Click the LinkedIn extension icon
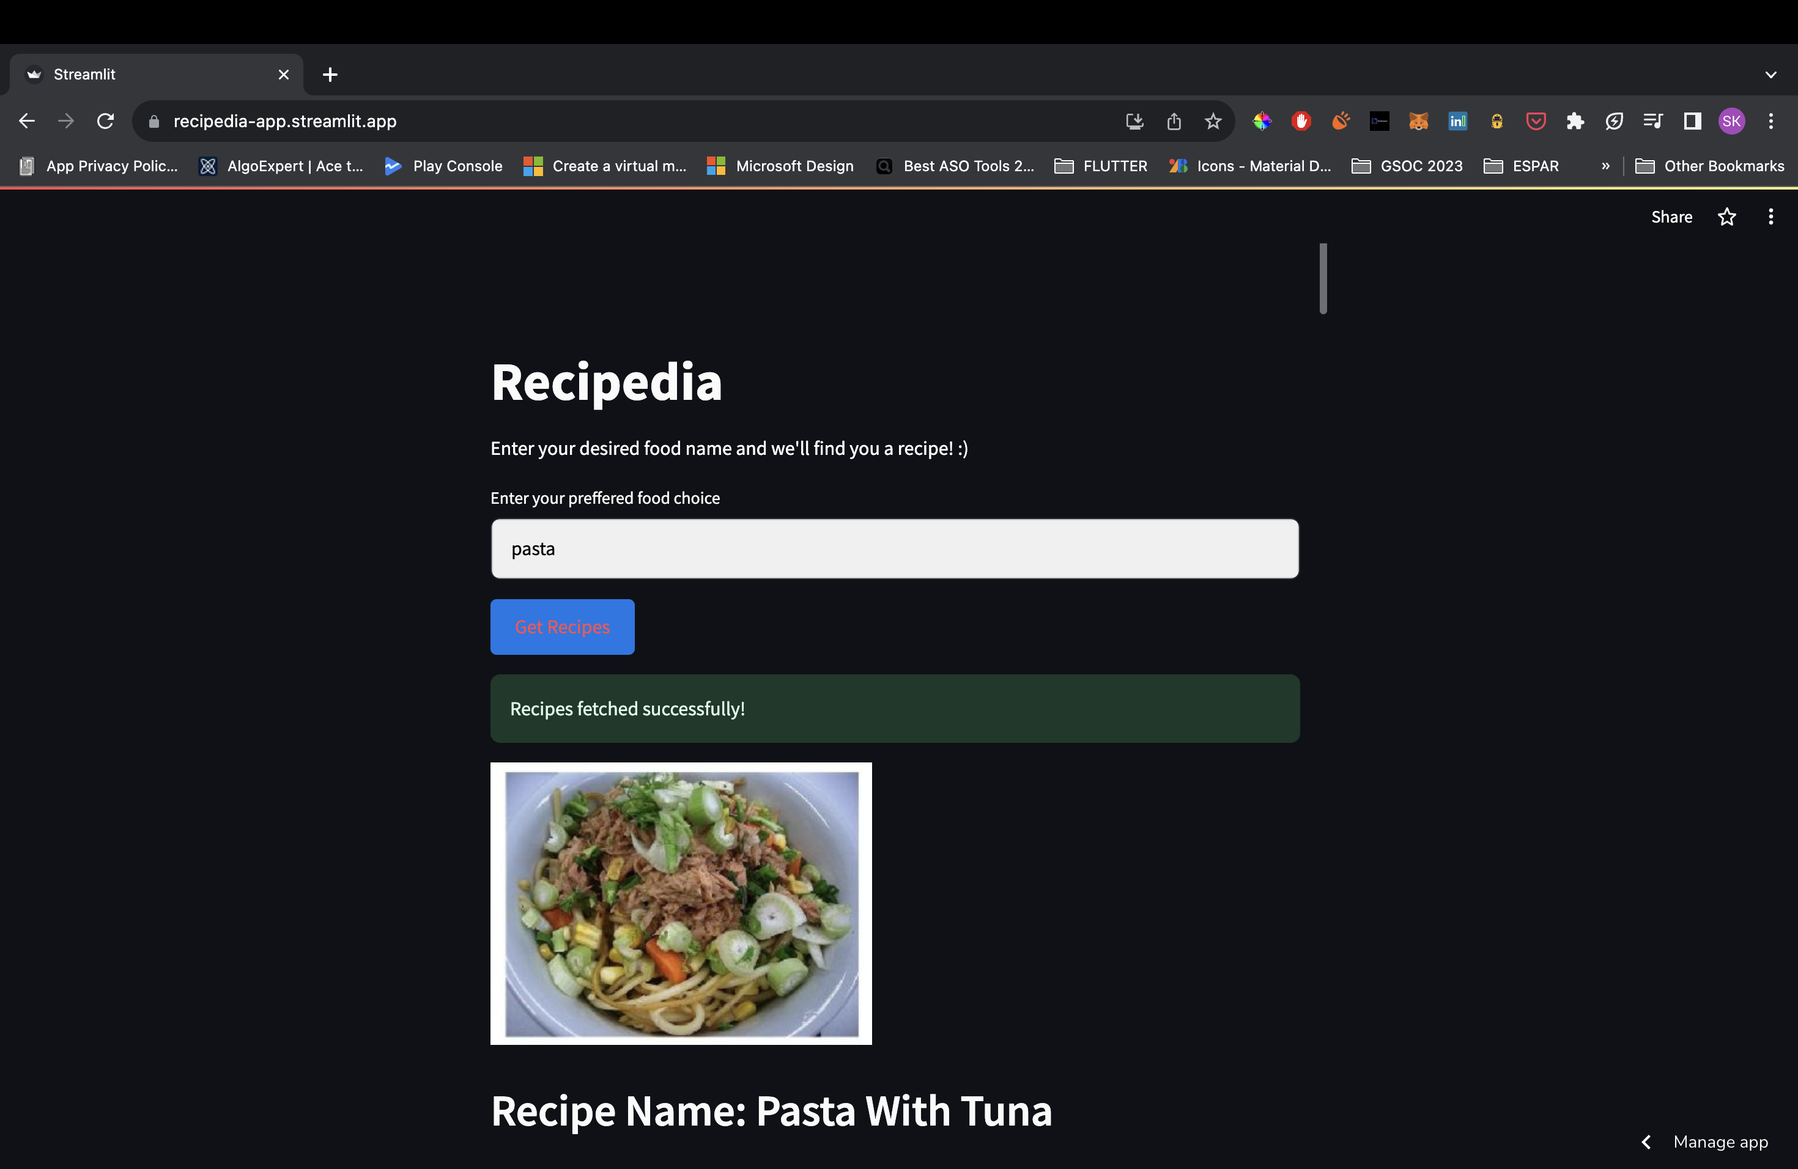 point(1458,121)
